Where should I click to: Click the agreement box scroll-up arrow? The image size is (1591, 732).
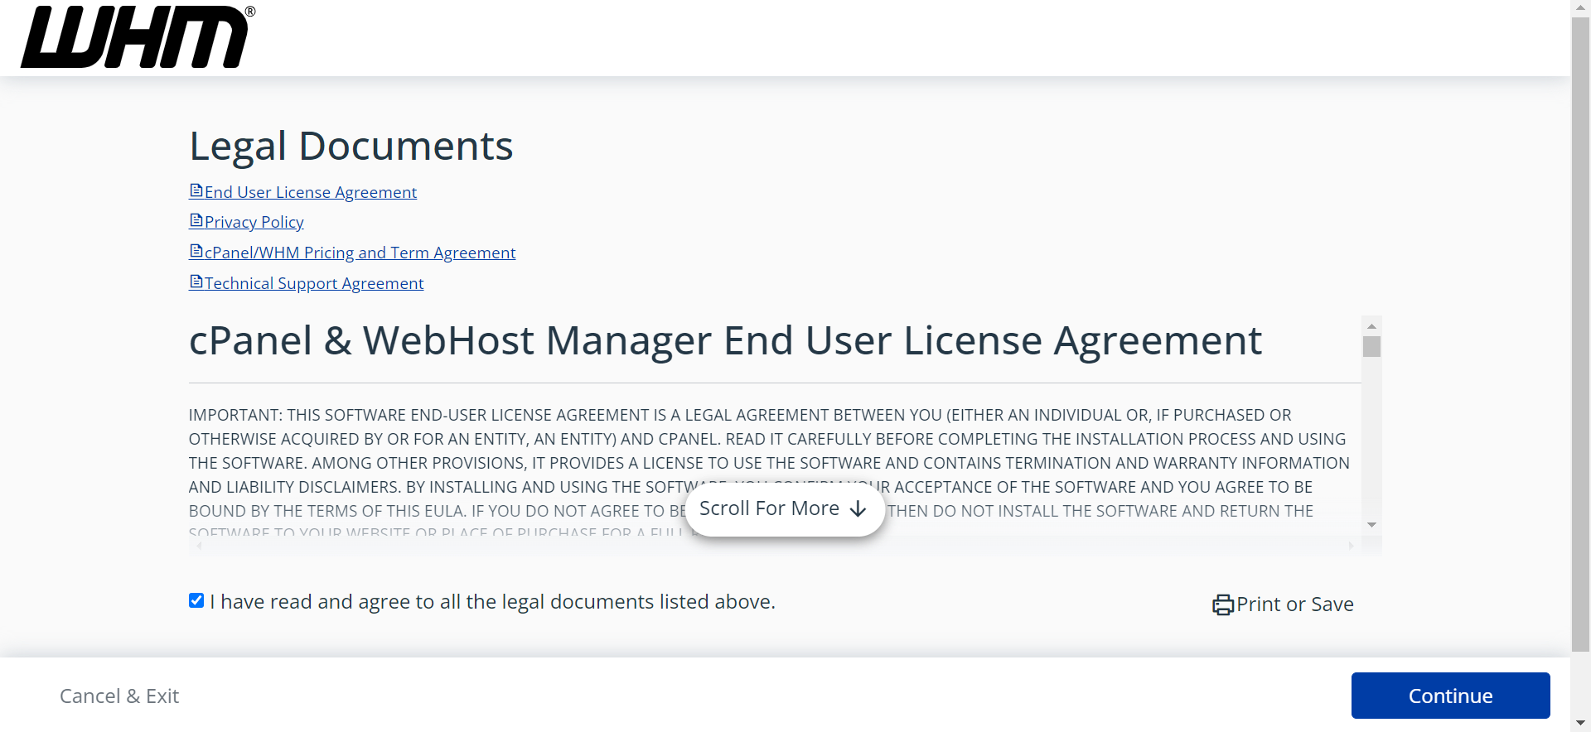click(1371, 326)
